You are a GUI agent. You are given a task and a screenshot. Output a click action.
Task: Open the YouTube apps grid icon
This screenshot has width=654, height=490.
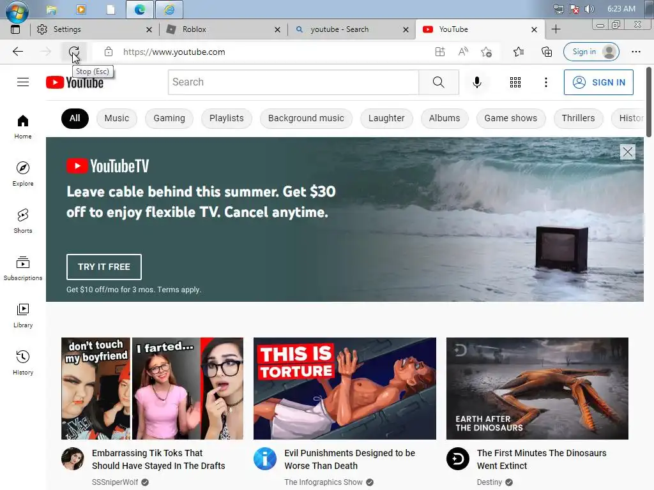(515, 82)
